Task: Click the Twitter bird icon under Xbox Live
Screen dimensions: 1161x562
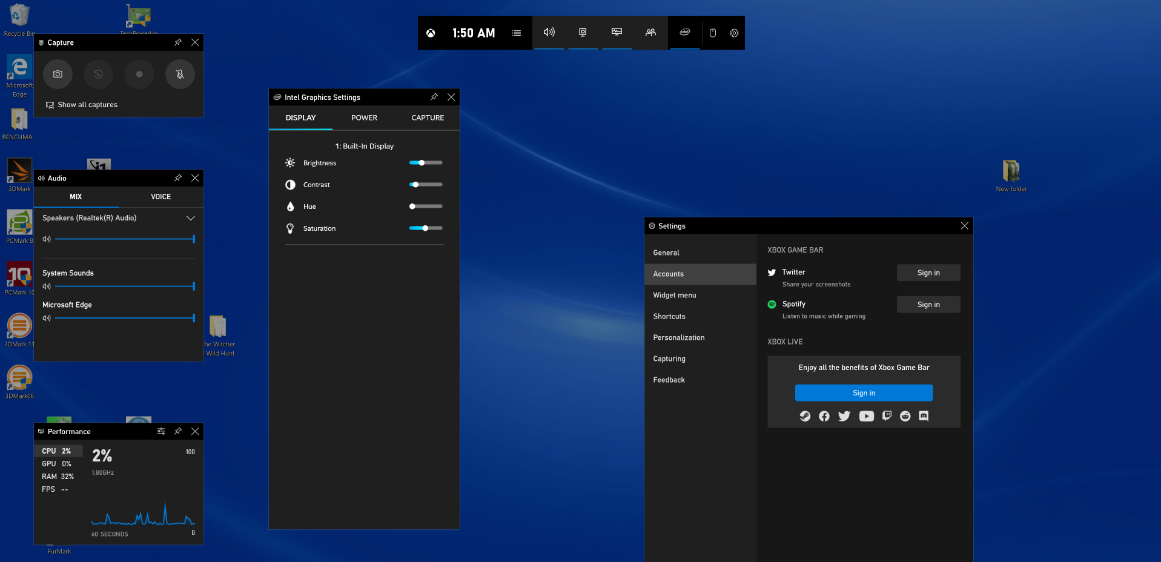Action: (844, 416)
